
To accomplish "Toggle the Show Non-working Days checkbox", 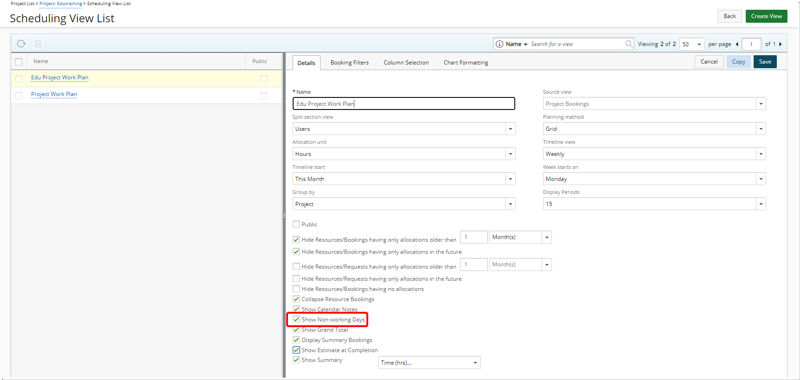I will [296, 319].
